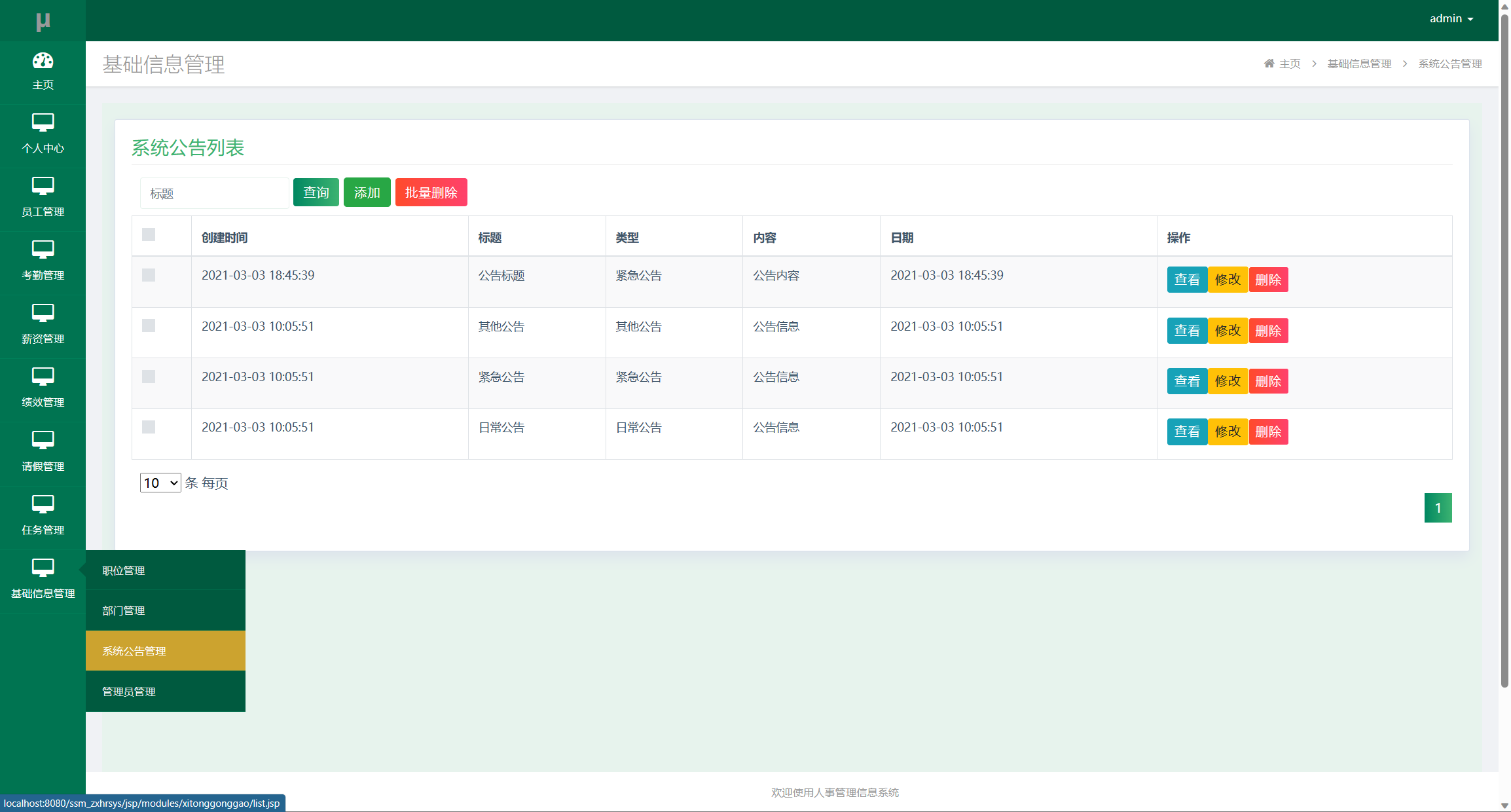
Task: Click the red 批量删除 button
Action: pyautogui.click(x=431, y=193)
